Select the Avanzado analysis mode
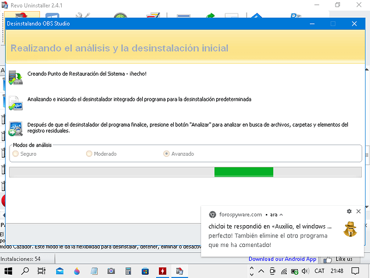 tap(179, 154)
